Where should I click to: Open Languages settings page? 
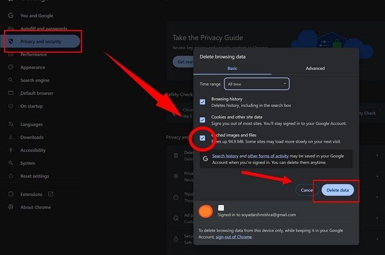pyautogui.click(x=31, y=124)
